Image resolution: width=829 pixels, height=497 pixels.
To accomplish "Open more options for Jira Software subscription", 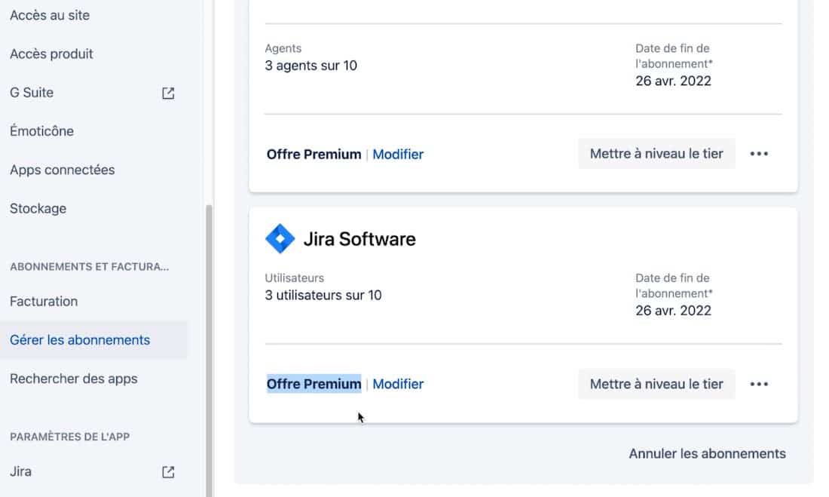I will [759, 385].
